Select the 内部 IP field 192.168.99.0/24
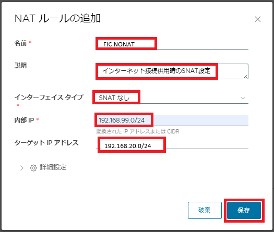The height and width of the screenshot is (232, 274). [x=172, y=120]
